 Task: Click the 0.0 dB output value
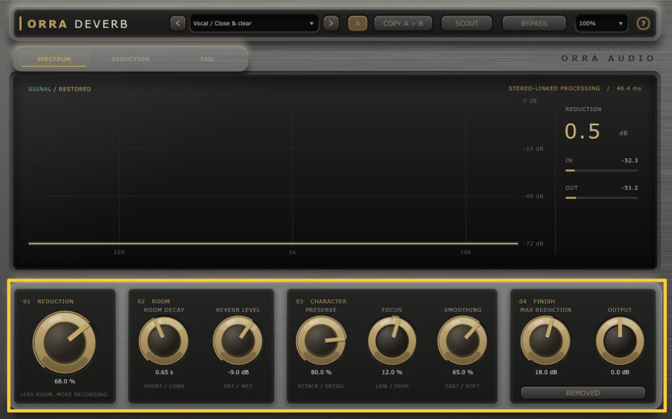pos(620,372)
